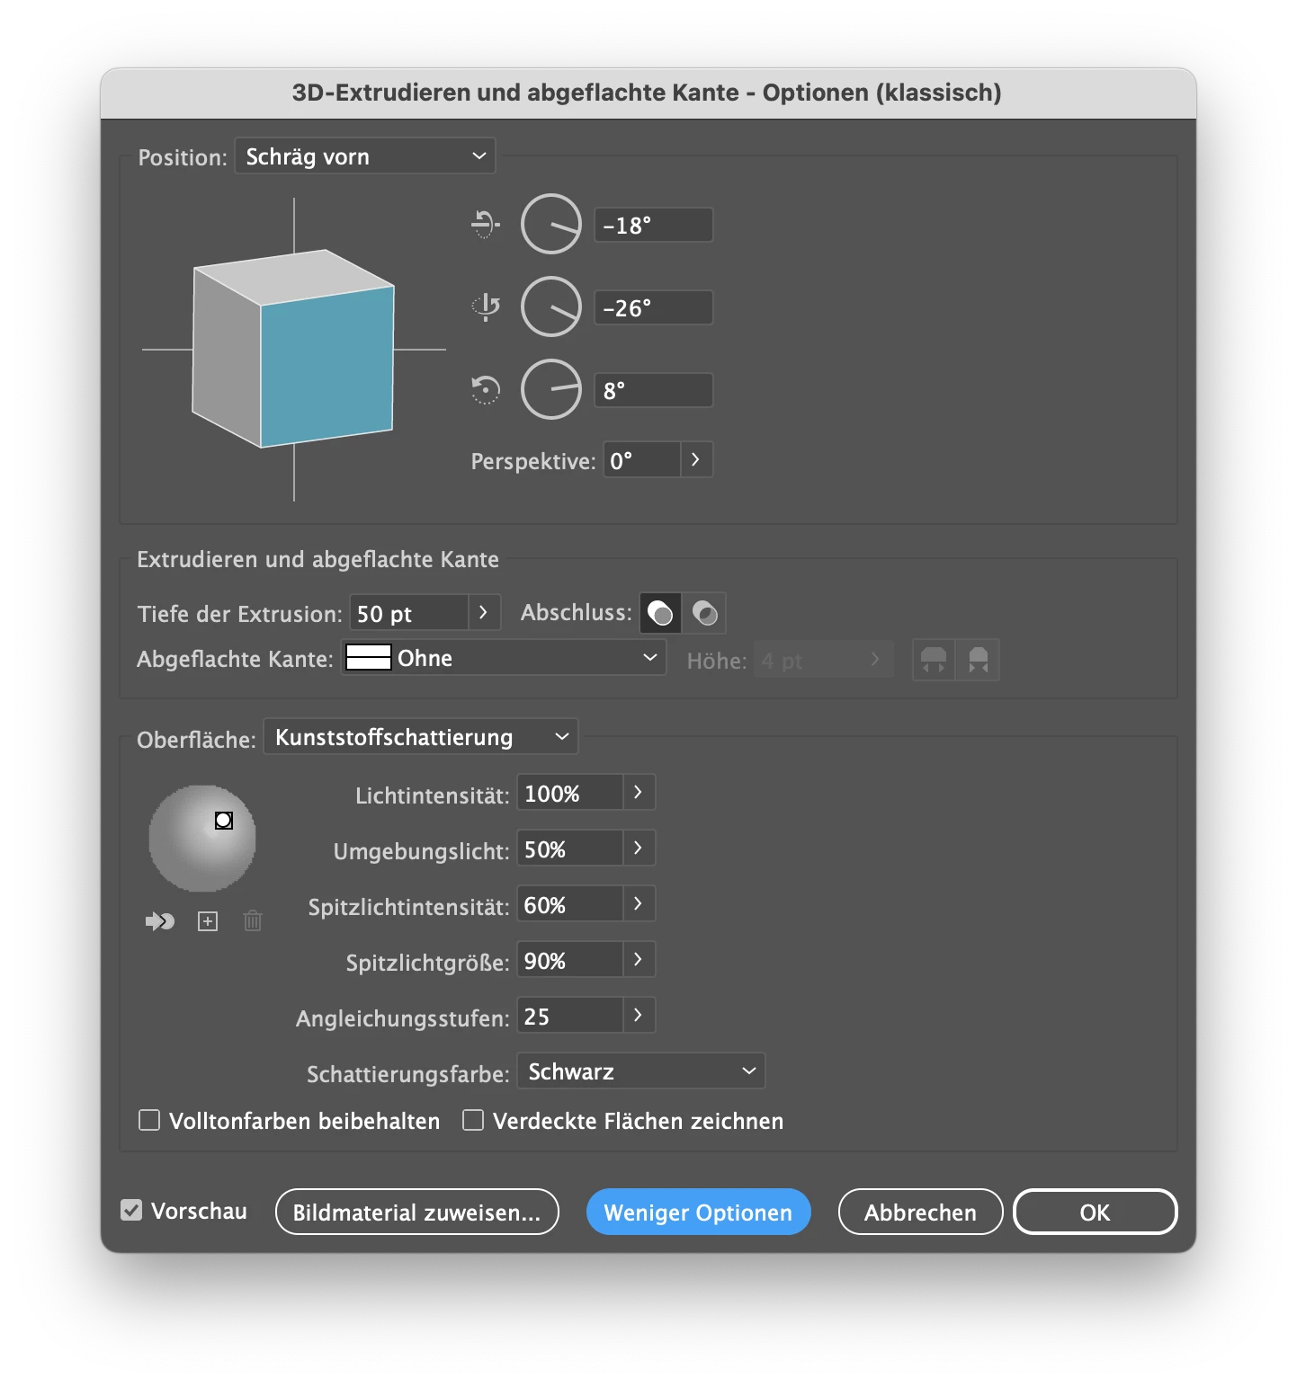
Task: Turn on the filled cap (solid) Abschluss icon
Action: pyautogui.click(x=660, y=613)
